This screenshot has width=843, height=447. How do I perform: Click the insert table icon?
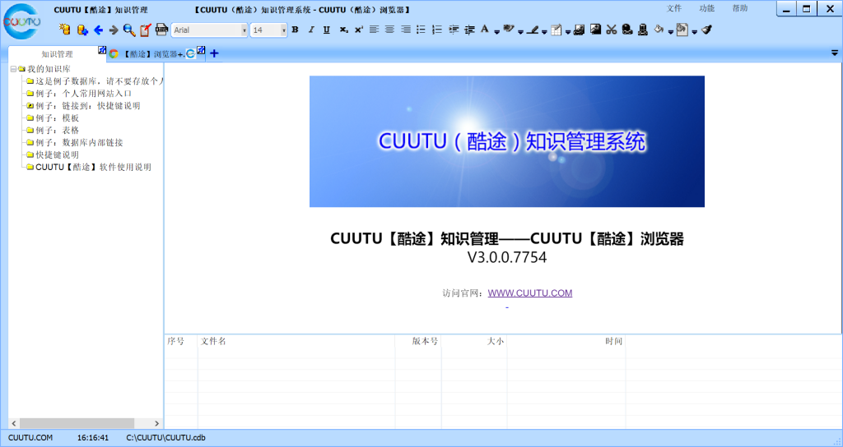click(557, 30)
